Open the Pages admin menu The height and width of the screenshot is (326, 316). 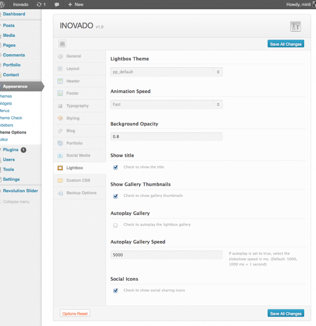(9, 45)
